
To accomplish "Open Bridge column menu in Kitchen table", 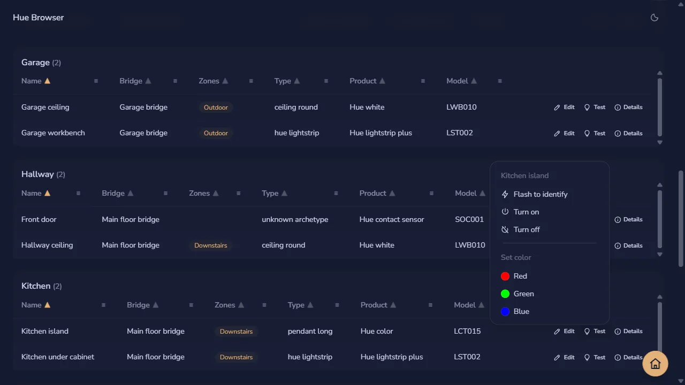I will [191, 305].
